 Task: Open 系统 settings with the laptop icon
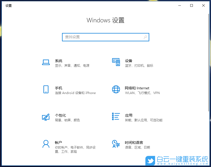(46, 62)
